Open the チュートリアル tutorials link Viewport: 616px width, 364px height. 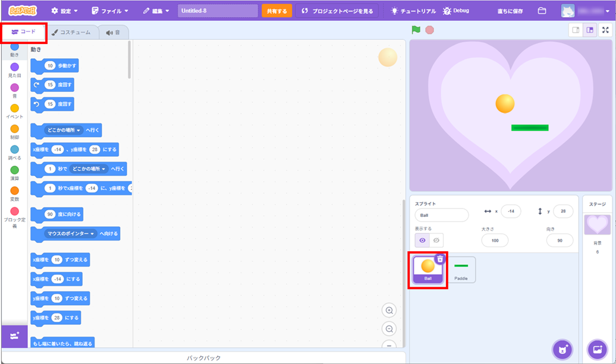coord(413,11)
